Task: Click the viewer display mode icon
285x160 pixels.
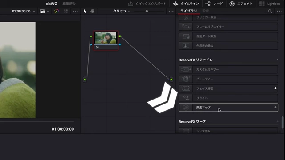Action: click(42, 11)
